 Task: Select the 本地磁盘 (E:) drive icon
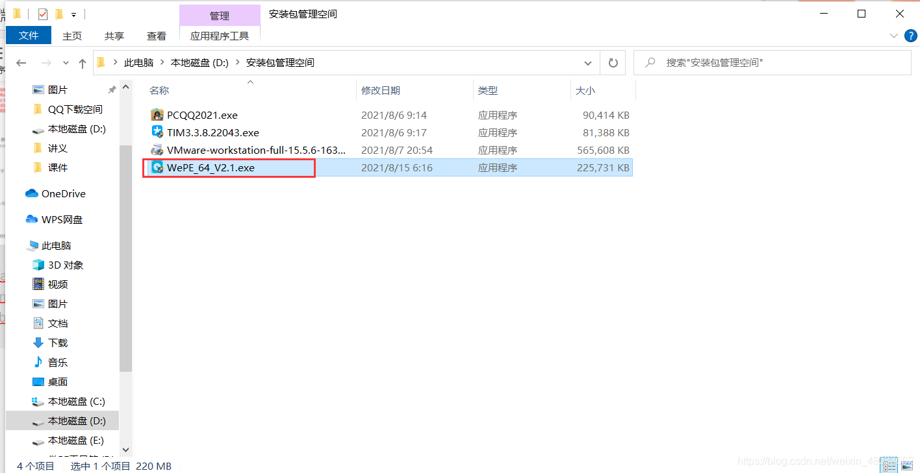click(x=38, y=441)
